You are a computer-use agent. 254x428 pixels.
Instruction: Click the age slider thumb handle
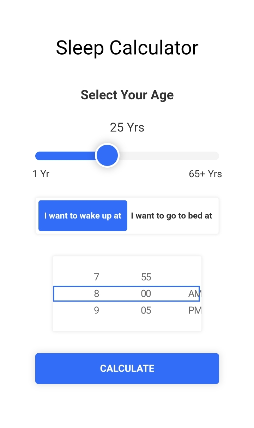(107, 155)
